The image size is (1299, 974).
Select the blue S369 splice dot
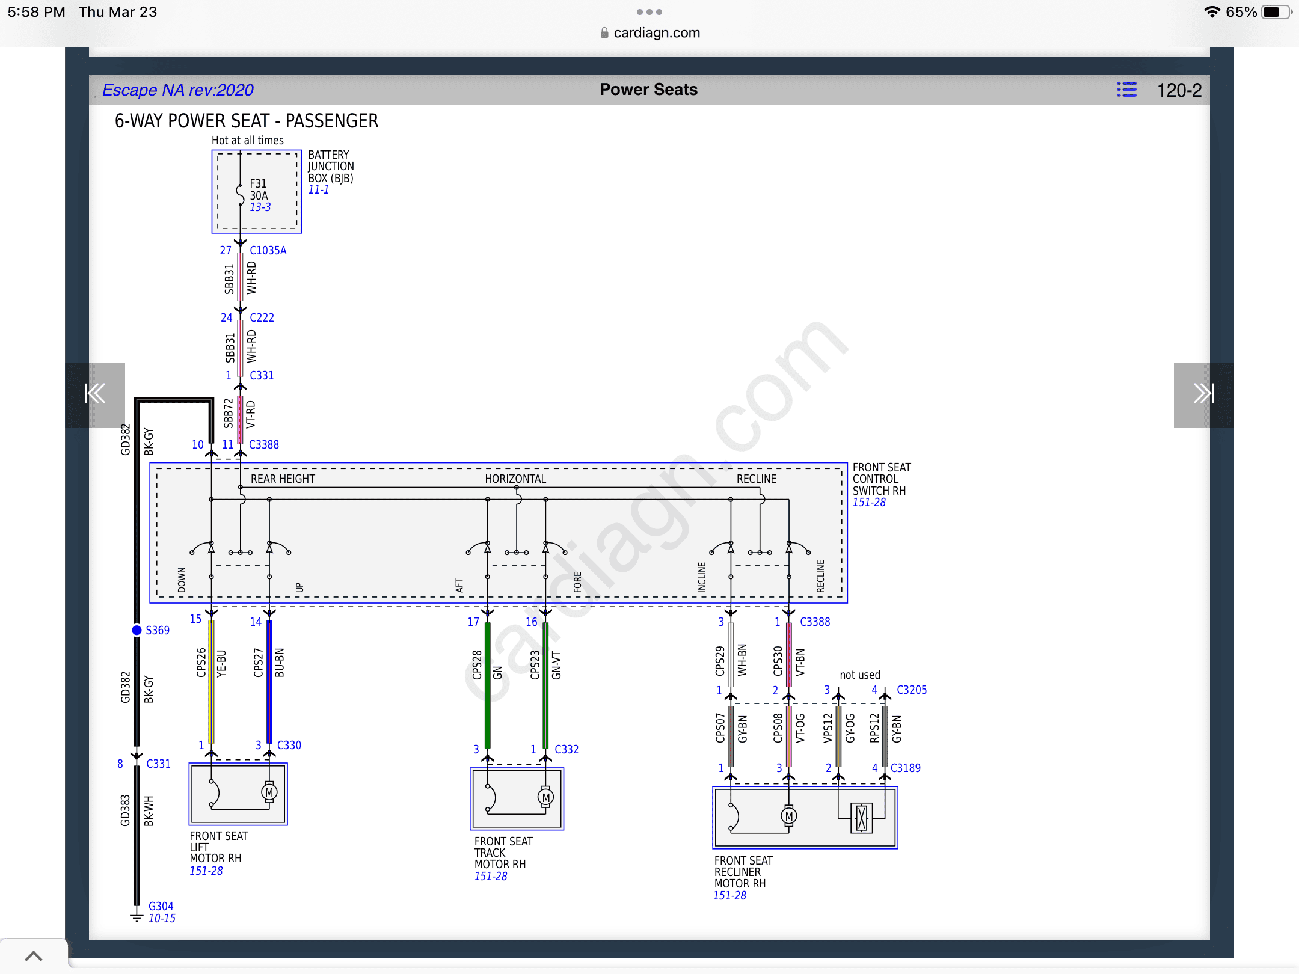coord(137,630)
